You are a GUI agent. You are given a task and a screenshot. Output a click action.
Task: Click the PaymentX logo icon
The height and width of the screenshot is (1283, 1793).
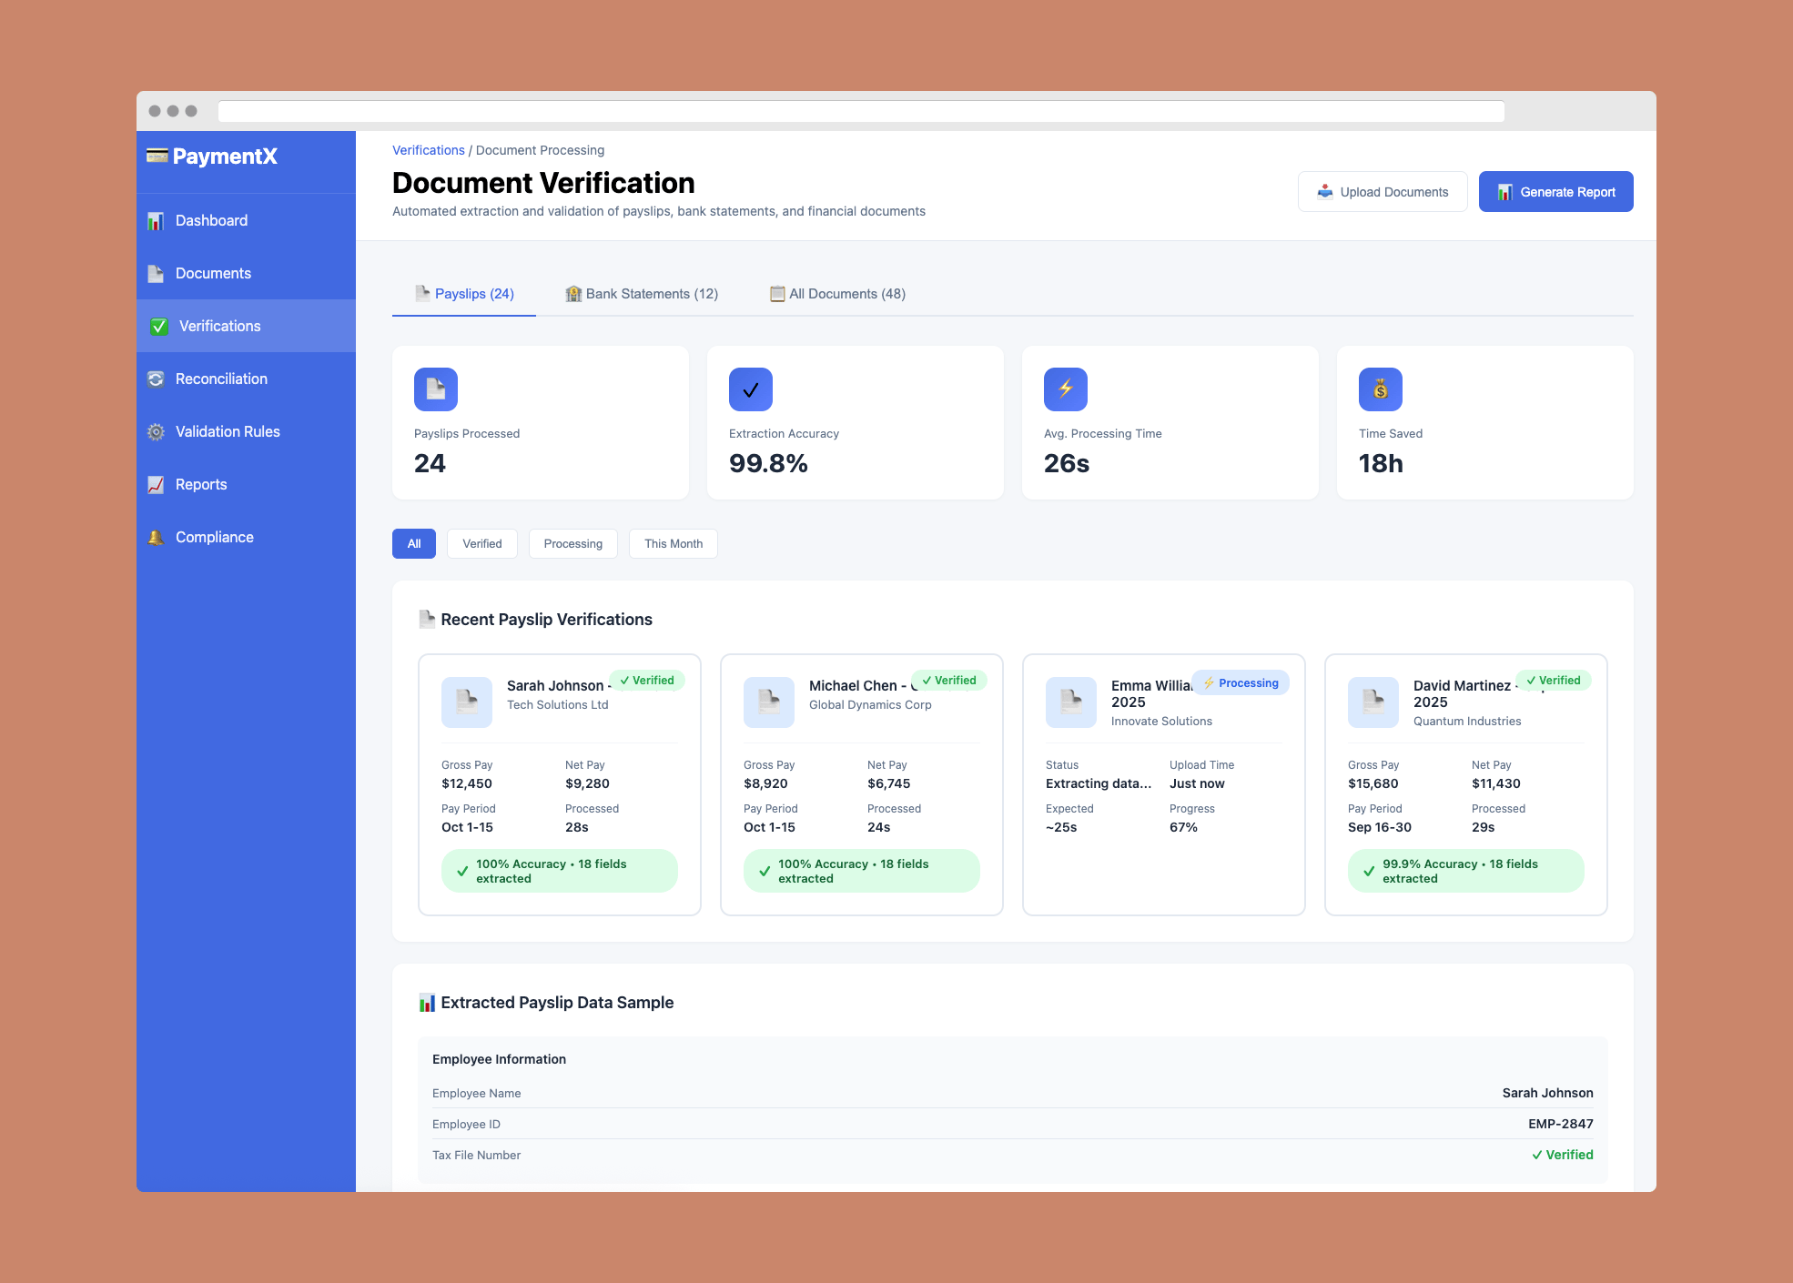[157, 156]
